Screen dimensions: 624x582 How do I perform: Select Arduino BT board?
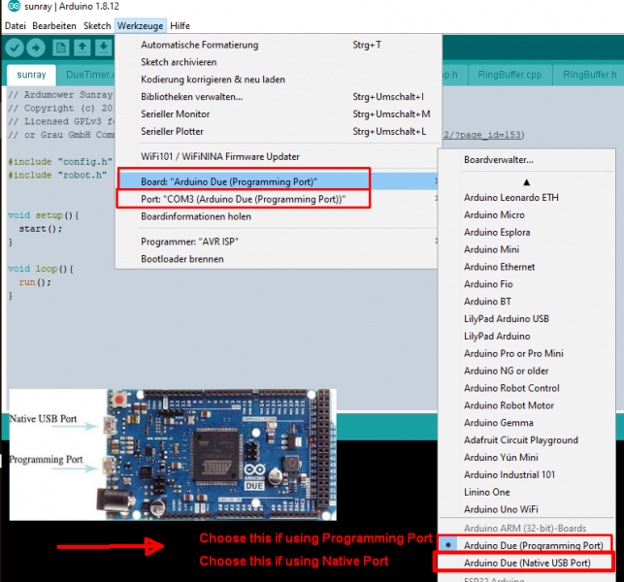(527, 302)
